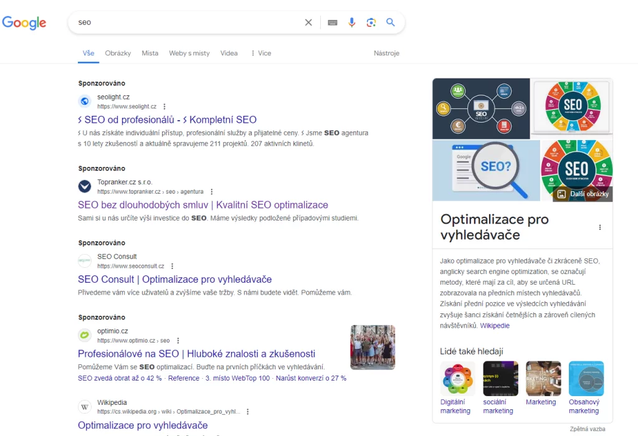Switch to the Obrázky tab
This screenshot has height=436, width=638.
tap(118, 54)
